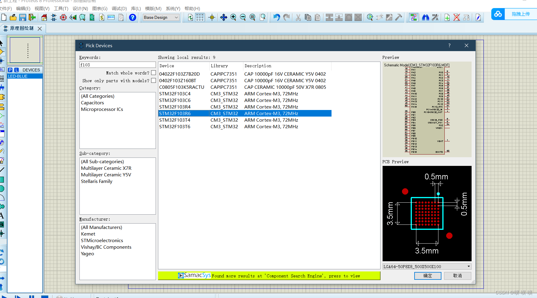Open the 调试(D) menu
Screen dimensions: 537x298
pyautogui.click(x=119, y=9)
